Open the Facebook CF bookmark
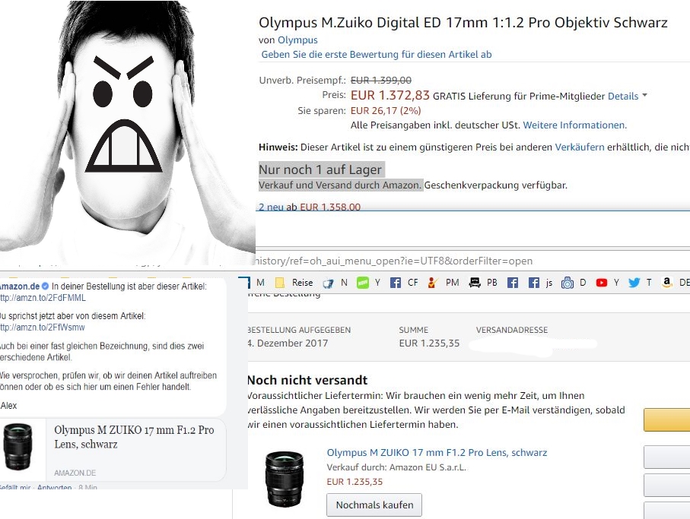This screenshot has height=519, width=690. [404, 283]
